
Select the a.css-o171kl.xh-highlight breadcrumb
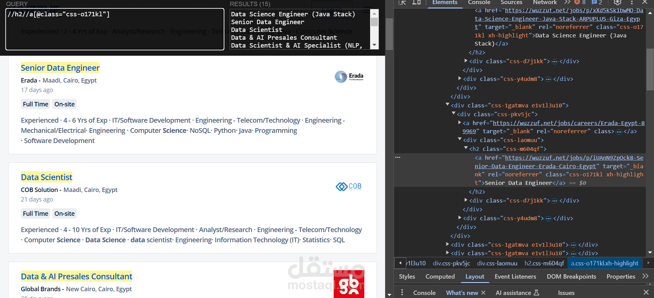605,263
